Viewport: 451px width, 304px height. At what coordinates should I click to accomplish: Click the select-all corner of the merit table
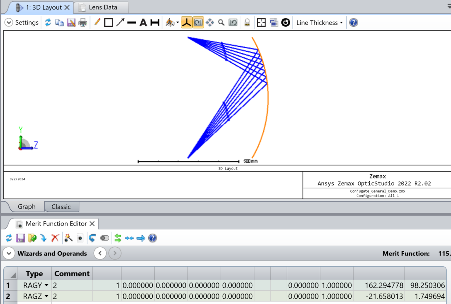10,273
